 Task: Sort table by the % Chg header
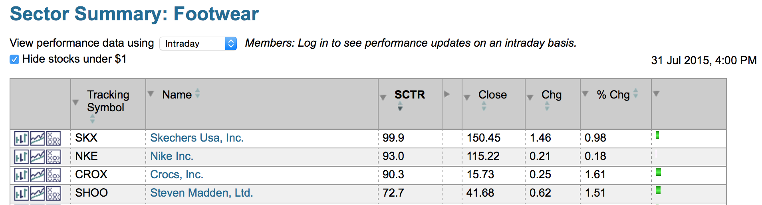point(613,95)
